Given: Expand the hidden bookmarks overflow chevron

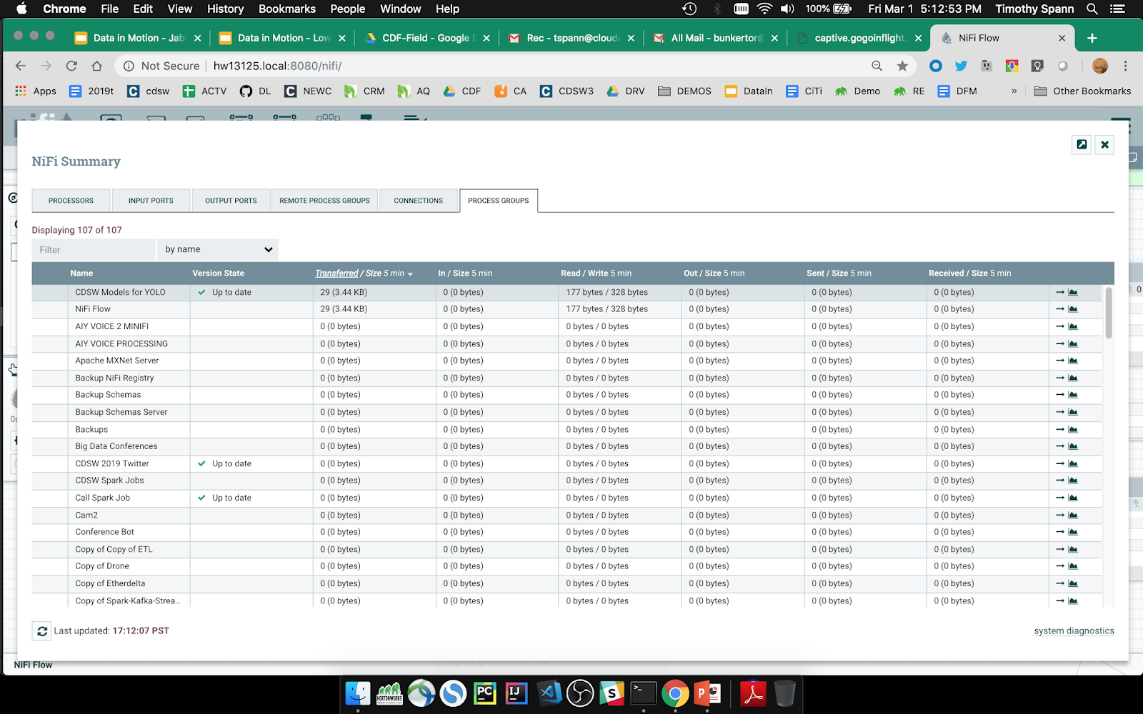Looking at the screenshot, I should 1014,91.
